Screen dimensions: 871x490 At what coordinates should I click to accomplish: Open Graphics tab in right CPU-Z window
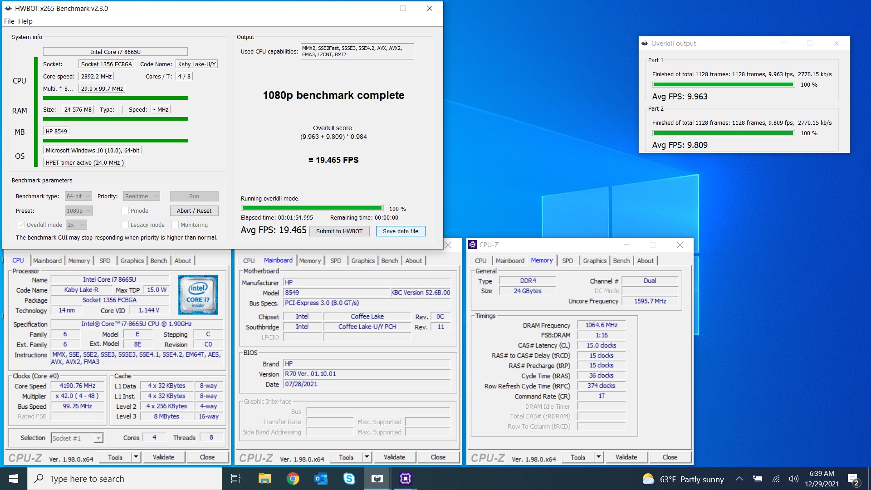pyautogui.click(x=595, y=261)
